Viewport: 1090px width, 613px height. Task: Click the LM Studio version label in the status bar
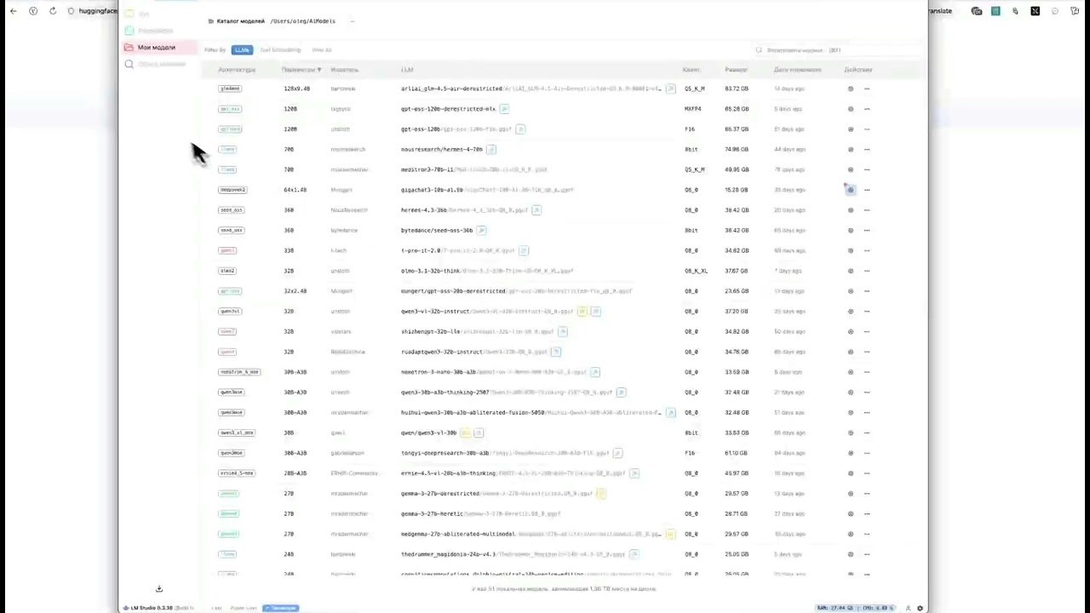(x=152, y=608)
